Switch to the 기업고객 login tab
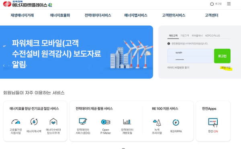Screen dimensions: 241x149 tap(185, 36)
